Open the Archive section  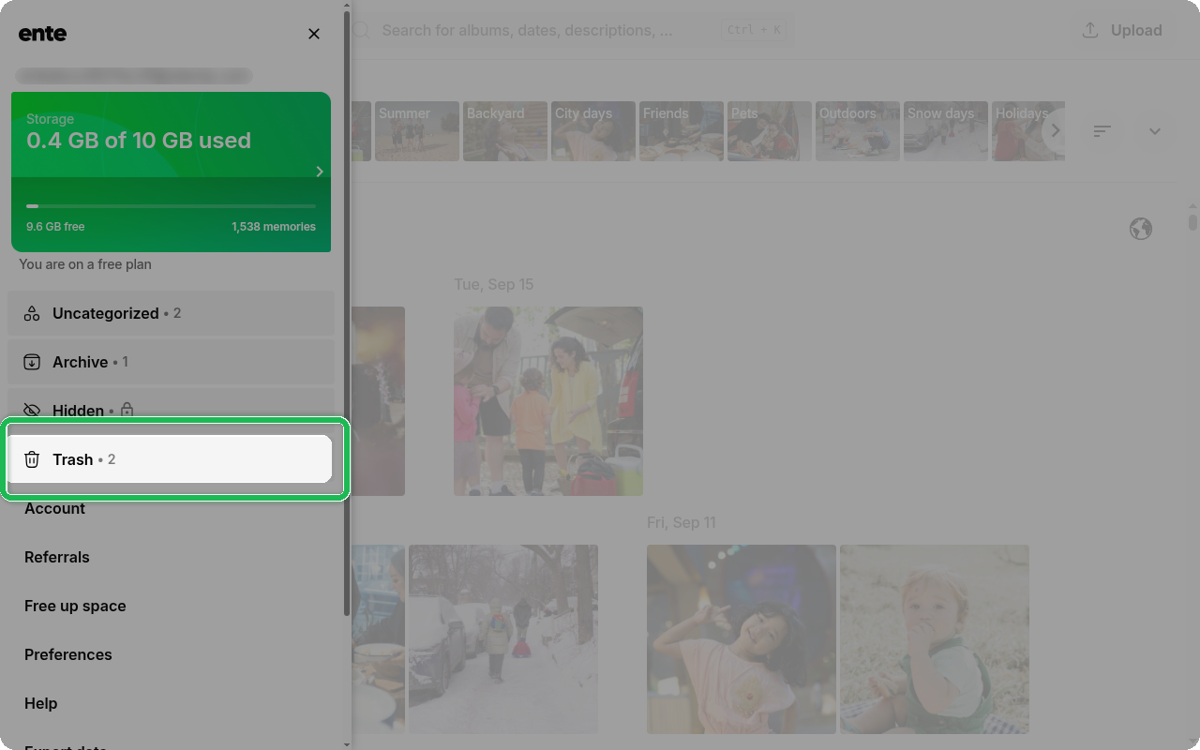171,362
